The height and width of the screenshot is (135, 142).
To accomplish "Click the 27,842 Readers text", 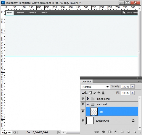I will click(132, 13).
